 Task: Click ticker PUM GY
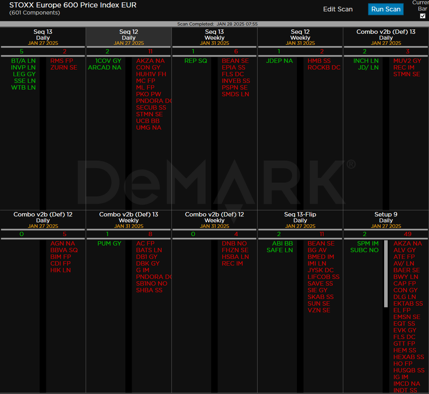tap(109, 244)
